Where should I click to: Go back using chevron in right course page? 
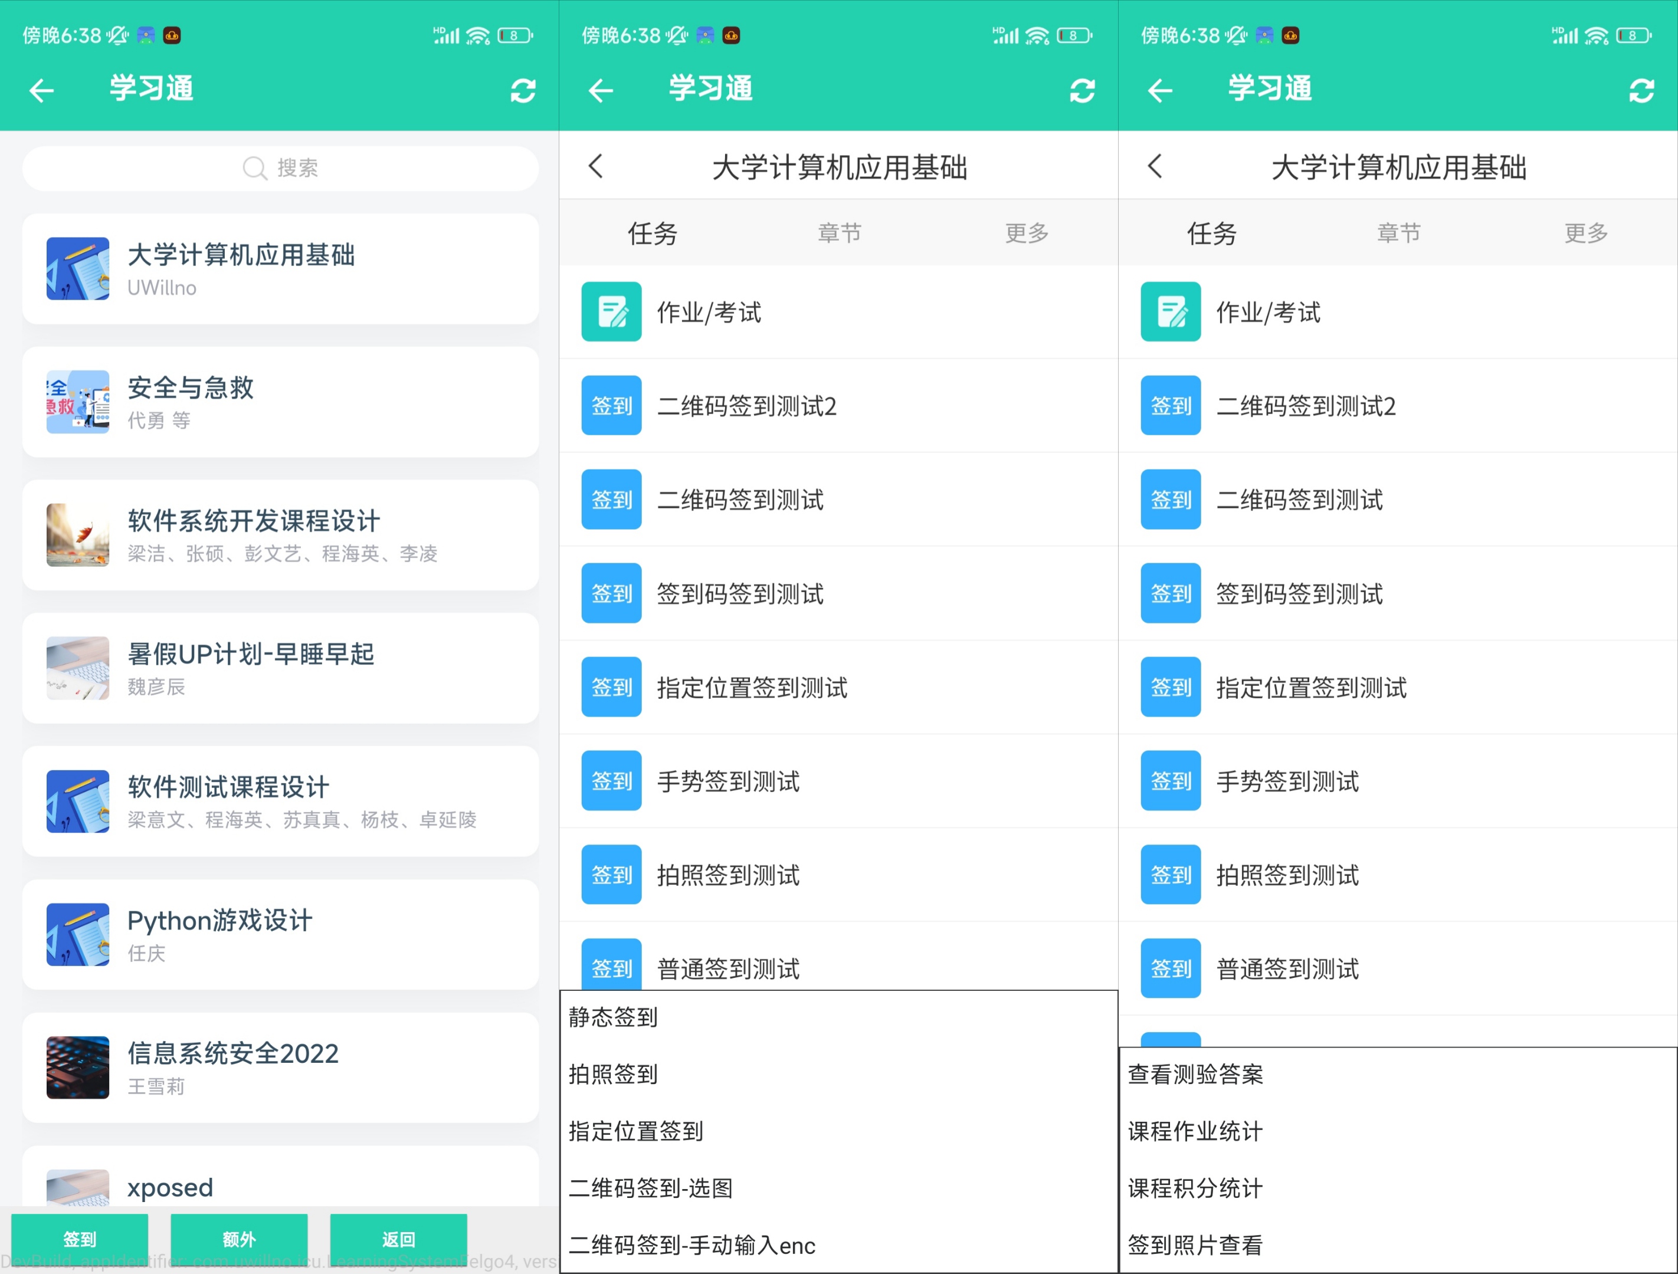coord(1155,166)
